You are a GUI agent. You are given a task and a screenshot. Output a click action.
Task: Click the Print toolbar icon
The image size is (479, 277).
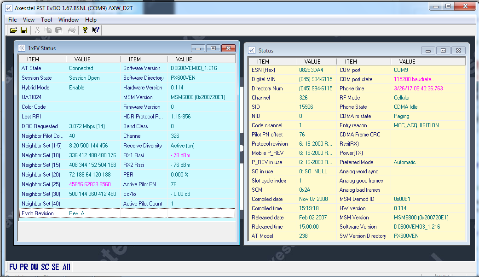coord(72,30)
